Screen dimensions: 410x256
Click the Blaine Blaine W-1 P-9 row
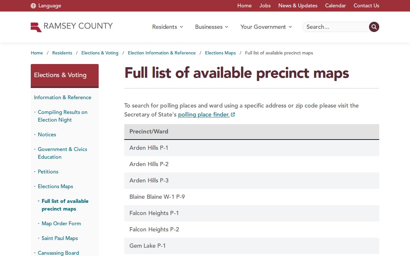[252, 197]
